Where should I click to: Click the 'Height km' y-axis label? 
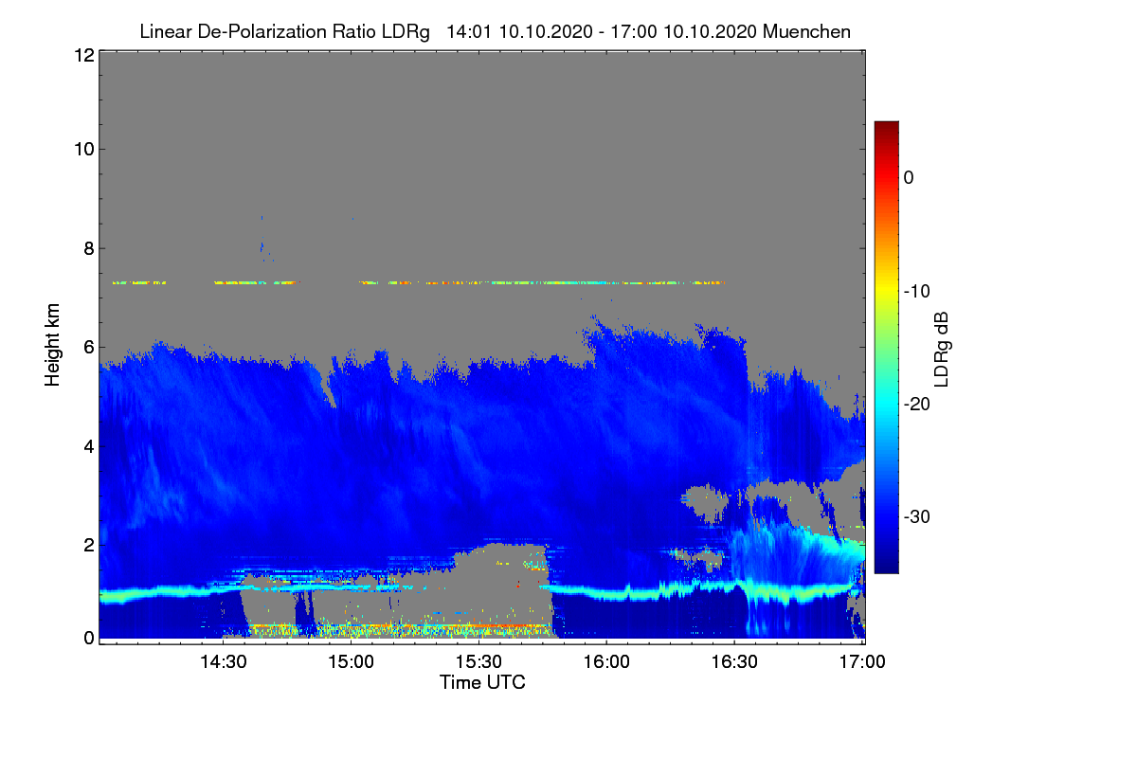coord(53,345)
